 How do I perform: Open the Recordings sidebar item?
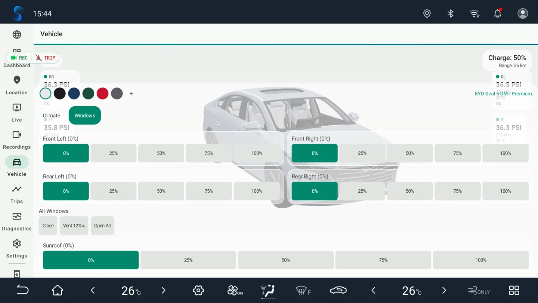pyautogui.click(x=17, y=140)
